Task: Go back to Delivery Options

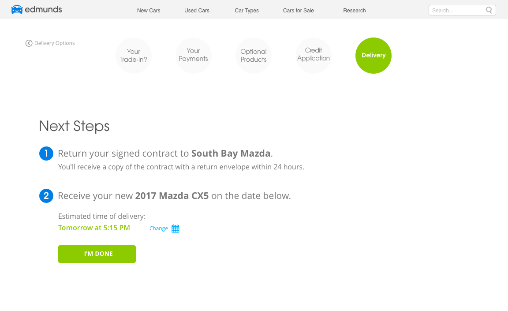Action: click(55, 43)
